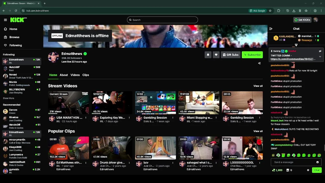Open options for Drunk driver clip

click(129, 163)
